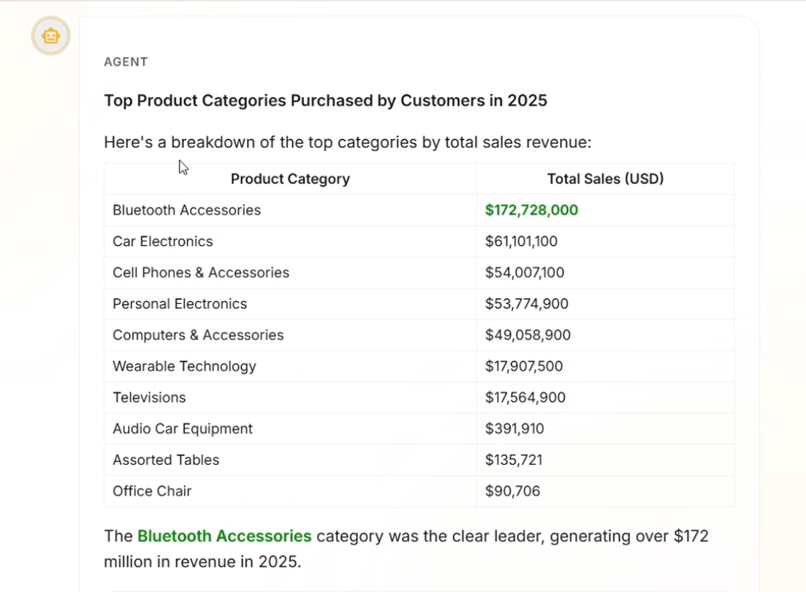
Task: Click the Bluetooth Accessories table row
Action: click(419, 211)
